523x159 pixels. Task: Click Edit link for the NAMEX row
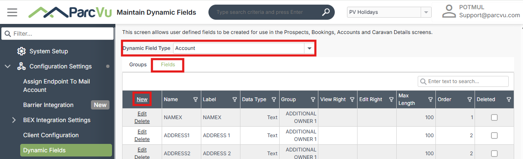point(142,114)
